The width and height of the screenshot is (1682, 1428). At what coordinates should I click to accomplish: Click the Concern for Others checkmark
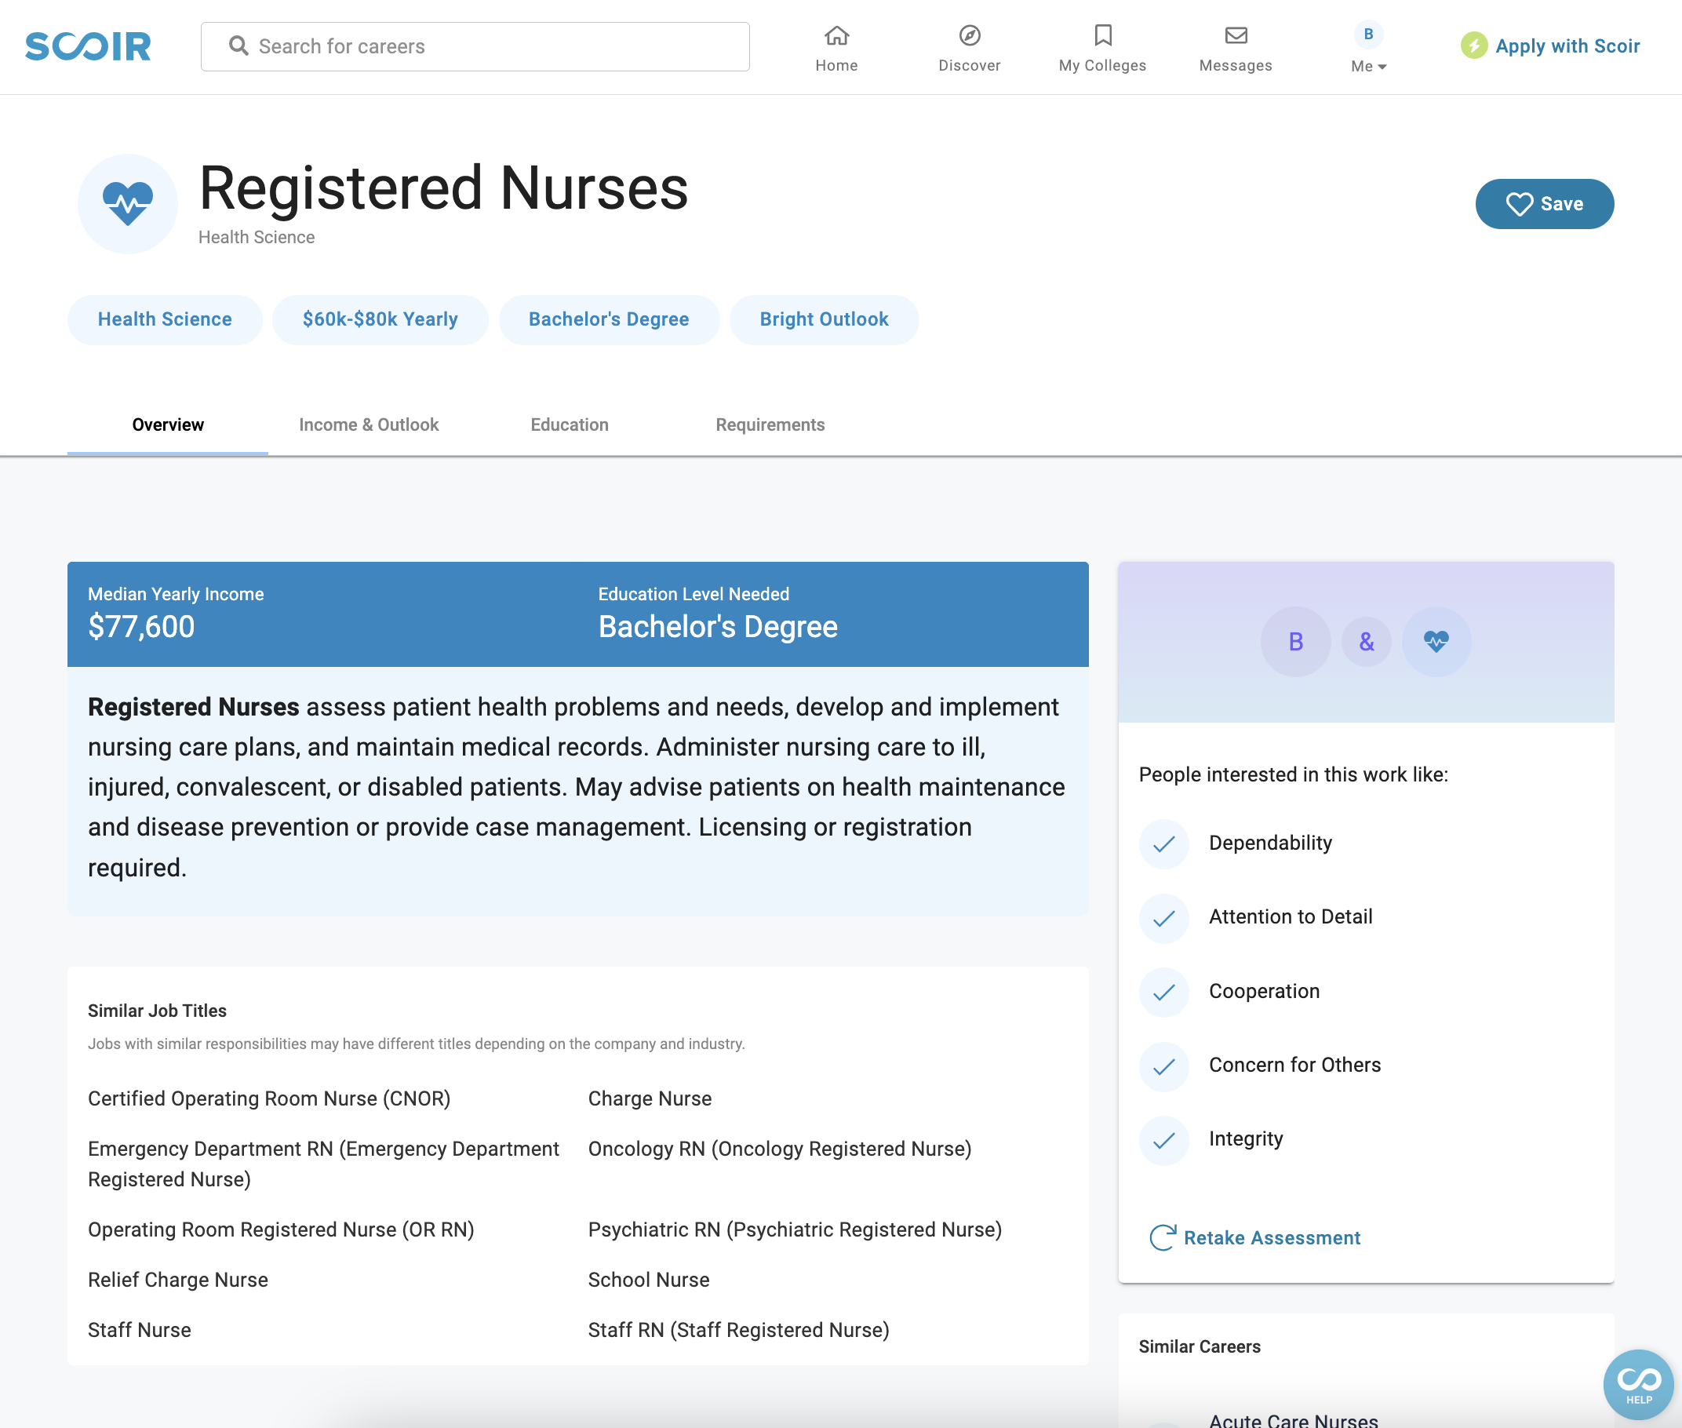(1163, 1066)
